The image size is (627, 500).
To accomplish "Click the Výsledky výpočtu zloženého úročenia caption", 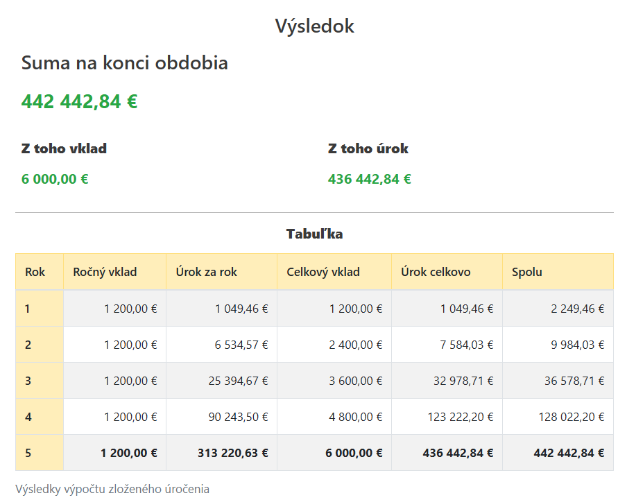I will click(112, 489).
